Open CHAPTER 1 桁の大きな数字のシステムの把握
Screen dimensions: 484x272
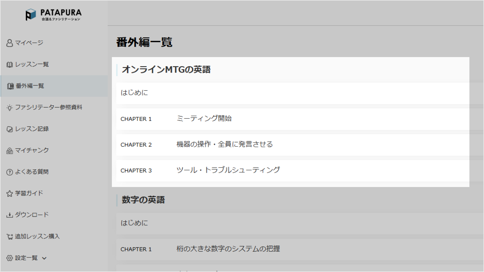[300, 249]
